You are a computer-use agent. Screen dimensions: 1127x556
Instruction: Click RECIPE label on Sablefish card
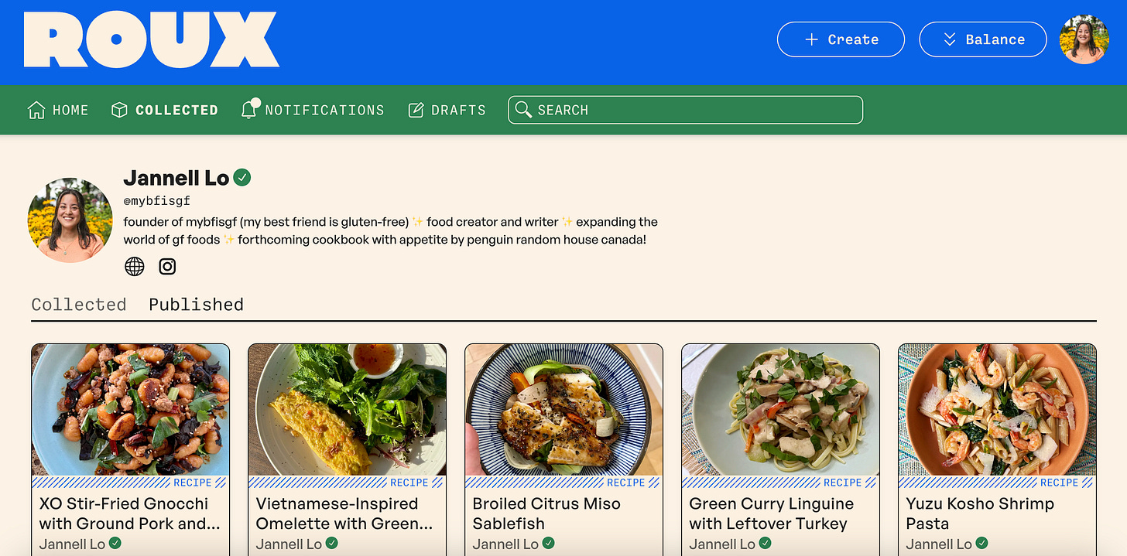(626, 483)
